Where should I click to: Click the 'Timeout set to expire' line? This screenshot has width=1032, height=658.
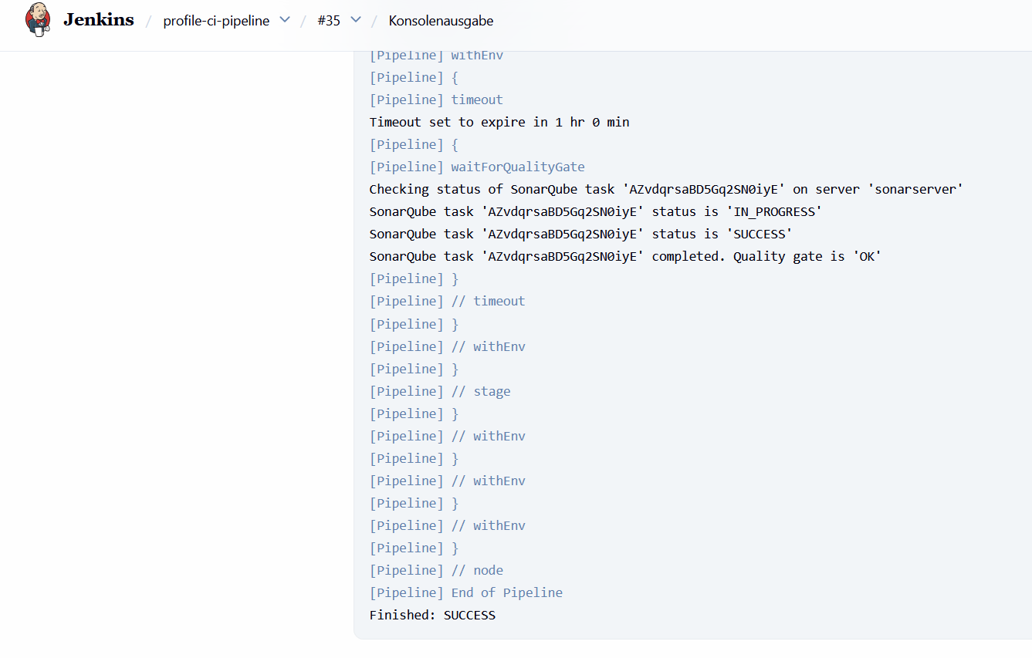click(499, 121)
